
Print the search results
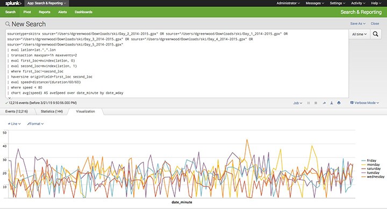pyautogui.click(x=339, y=103)
